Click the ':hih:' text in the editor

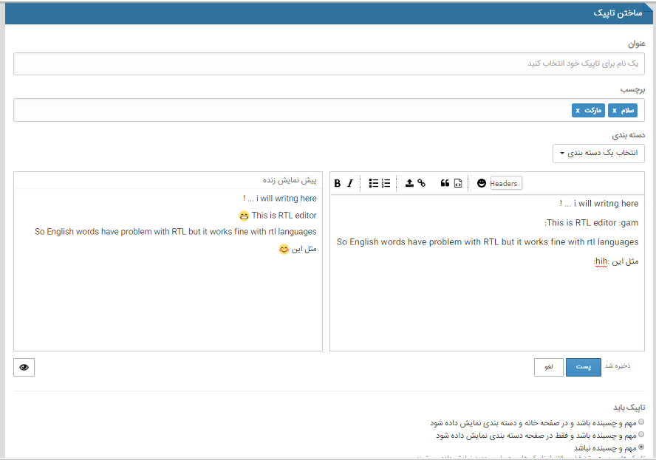point(601,262)
